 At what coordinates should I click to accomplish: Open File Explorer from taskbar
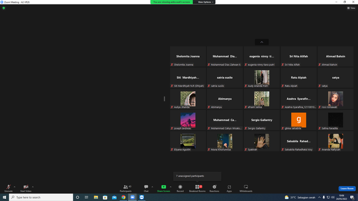[96, 197]
